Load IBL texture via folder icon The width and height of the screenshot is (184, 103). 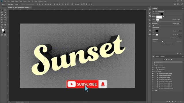[x=163, y=17]
